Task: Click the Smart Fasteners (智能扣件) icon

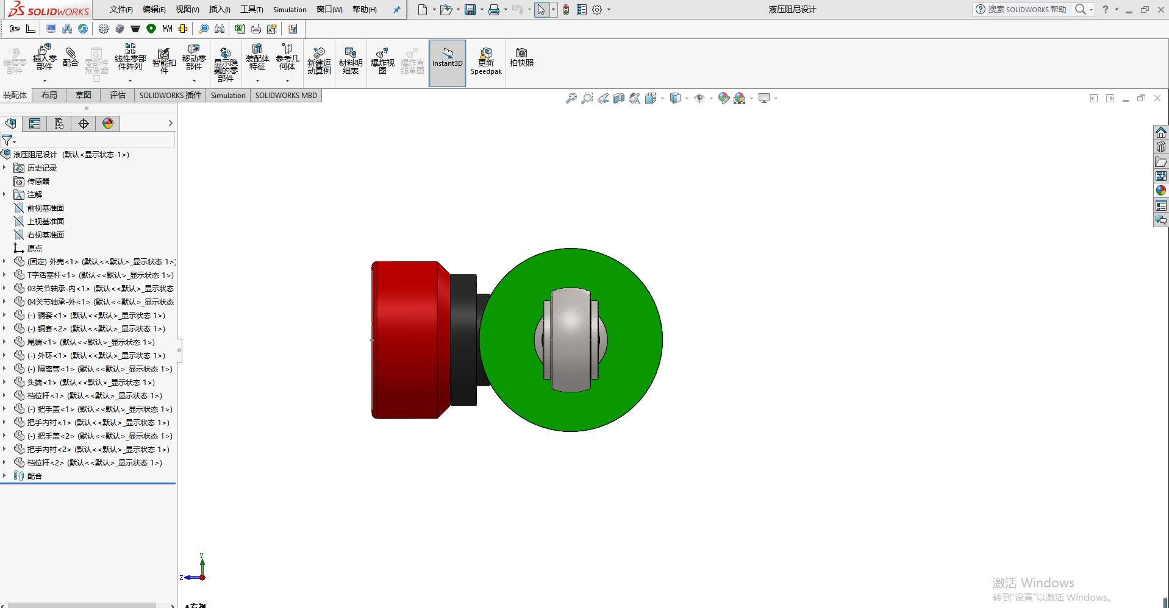Action: (164, 60)
